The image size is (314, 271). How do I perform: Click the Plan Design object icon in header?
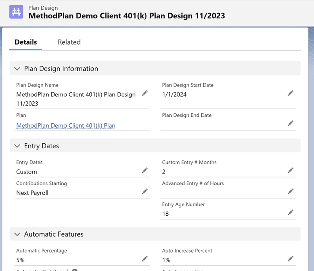click(16, 12)
